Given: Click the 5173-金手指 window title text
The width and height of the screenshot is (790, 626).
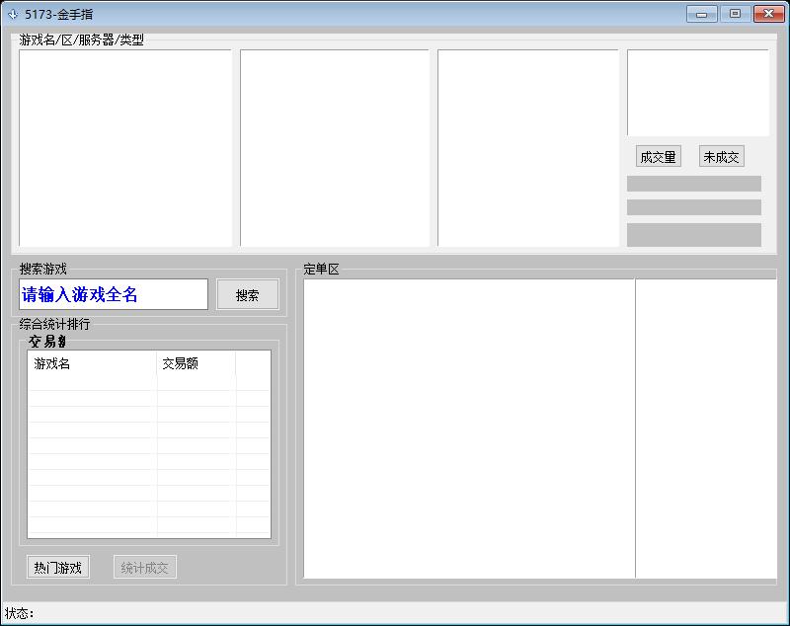Looking at the screenshot, I should coord(59,15).
